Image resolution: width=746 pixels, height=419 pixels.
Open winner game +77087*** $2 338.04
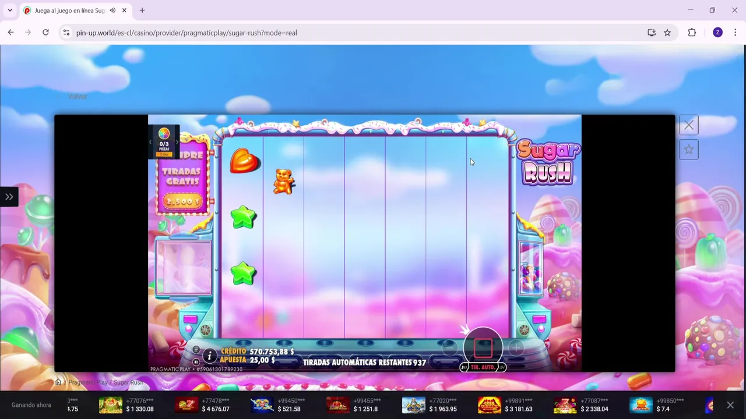click(x=581, y=405)
